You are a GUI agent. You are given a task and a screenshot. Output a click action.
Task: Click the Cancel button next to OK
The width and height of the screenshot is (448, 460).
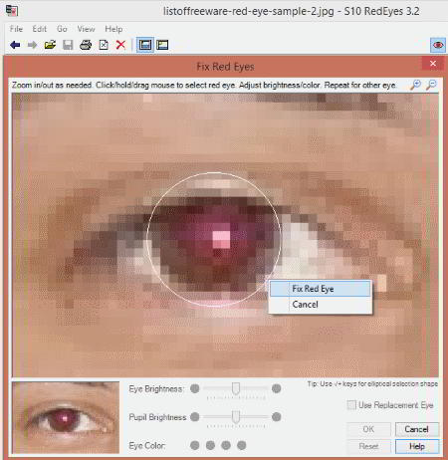pyautogui.click(x=417, y=429)
